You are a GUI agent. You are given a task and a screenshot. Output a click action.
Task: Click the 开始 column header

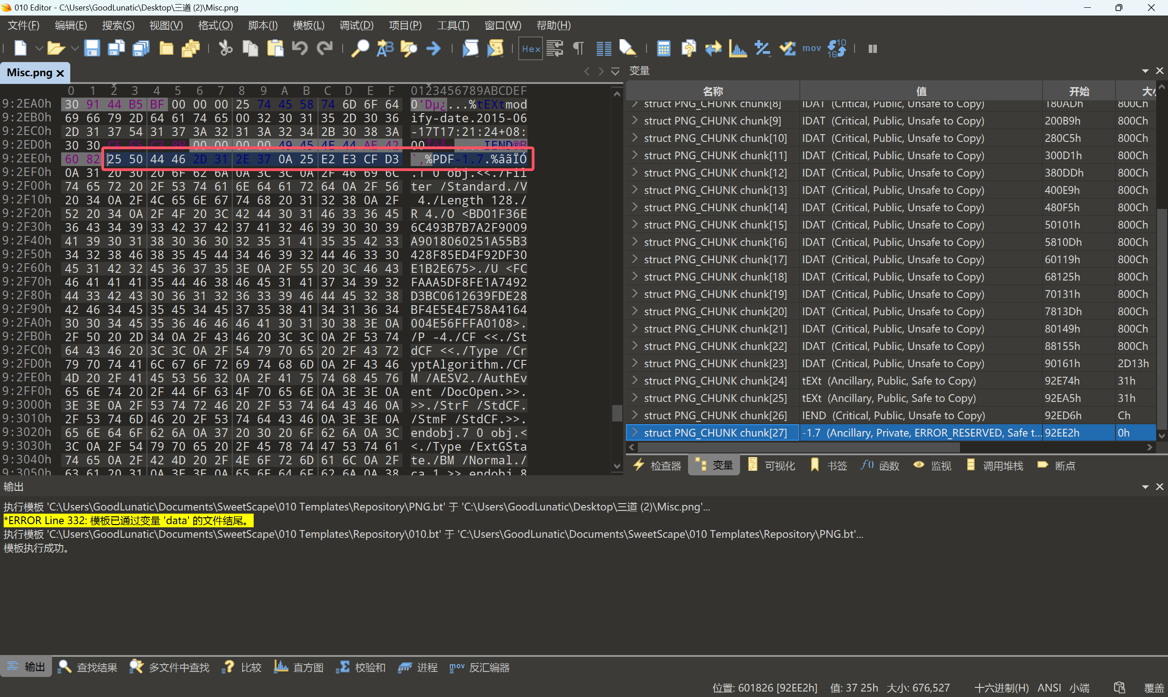click(1078, 91)
